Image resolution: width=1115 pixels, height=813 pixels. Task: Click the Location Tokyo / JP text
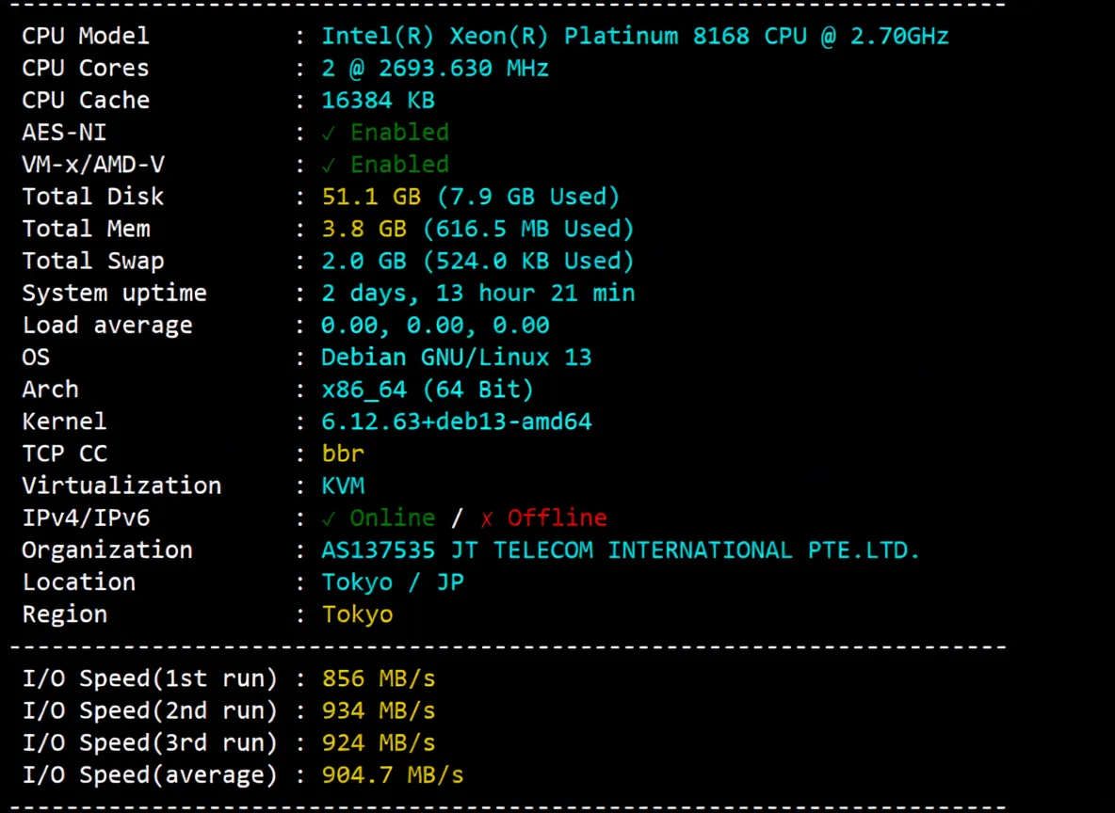coord(392,582)
